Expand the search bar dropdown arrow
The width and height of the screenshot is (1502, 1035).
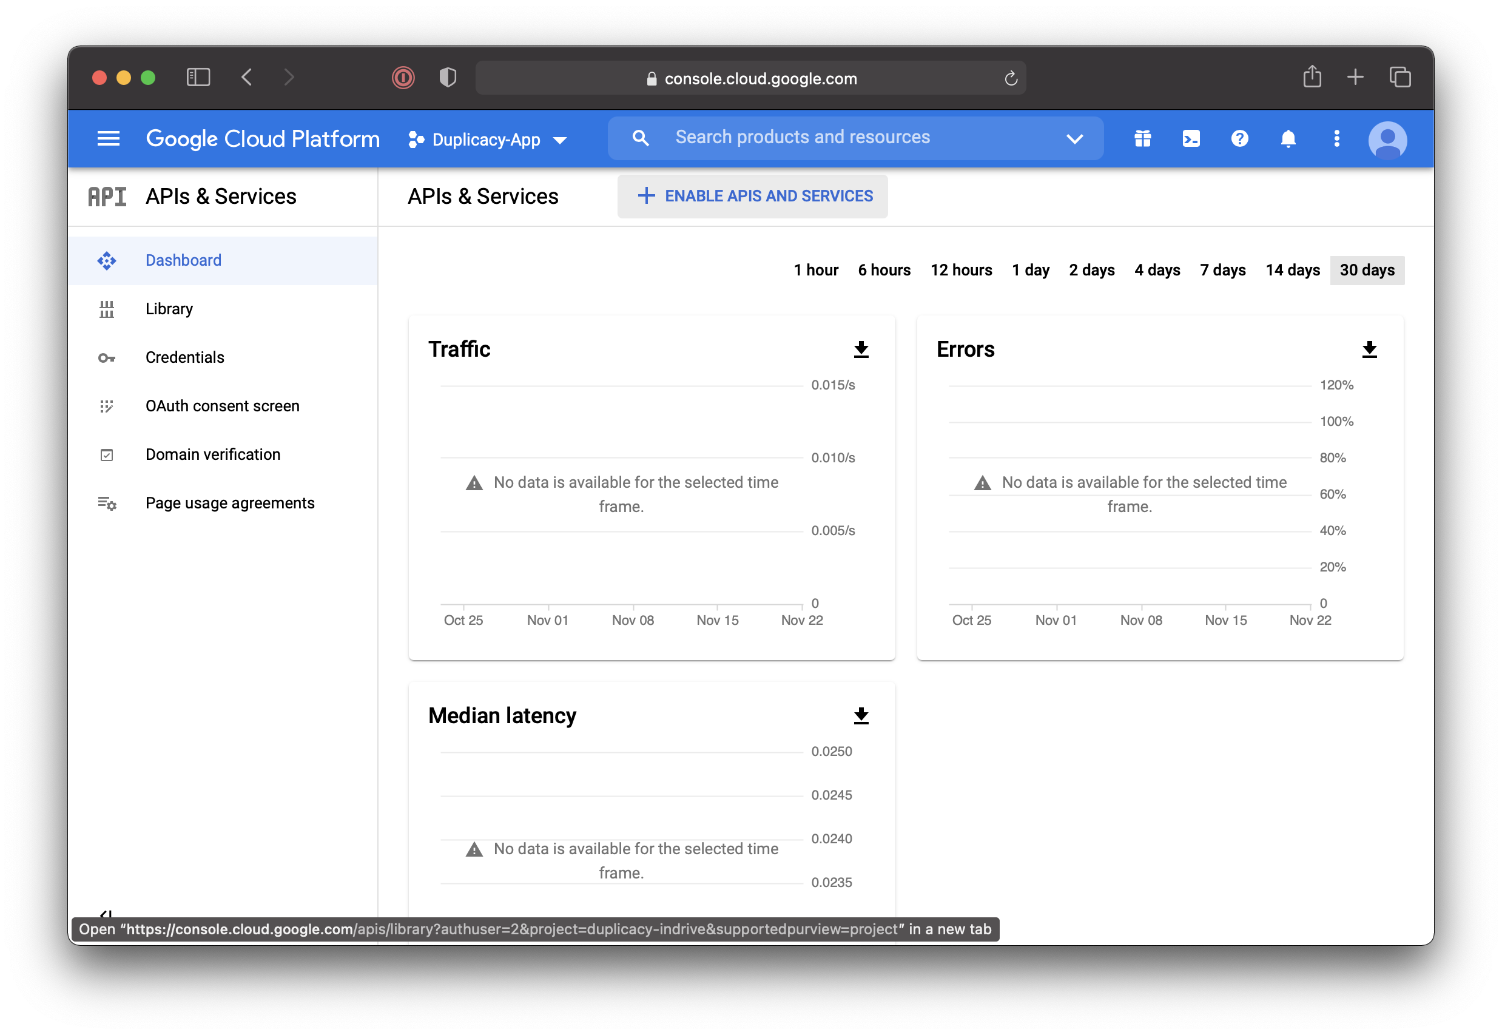[x=1074, y=139]
